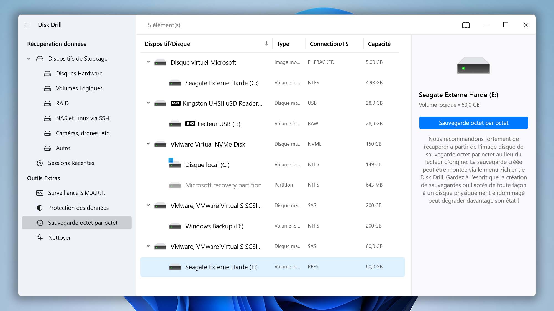This screenshot has height=311, width=554.
Task: Click the Disques Hardware drive icon
Action: (48, 74)
